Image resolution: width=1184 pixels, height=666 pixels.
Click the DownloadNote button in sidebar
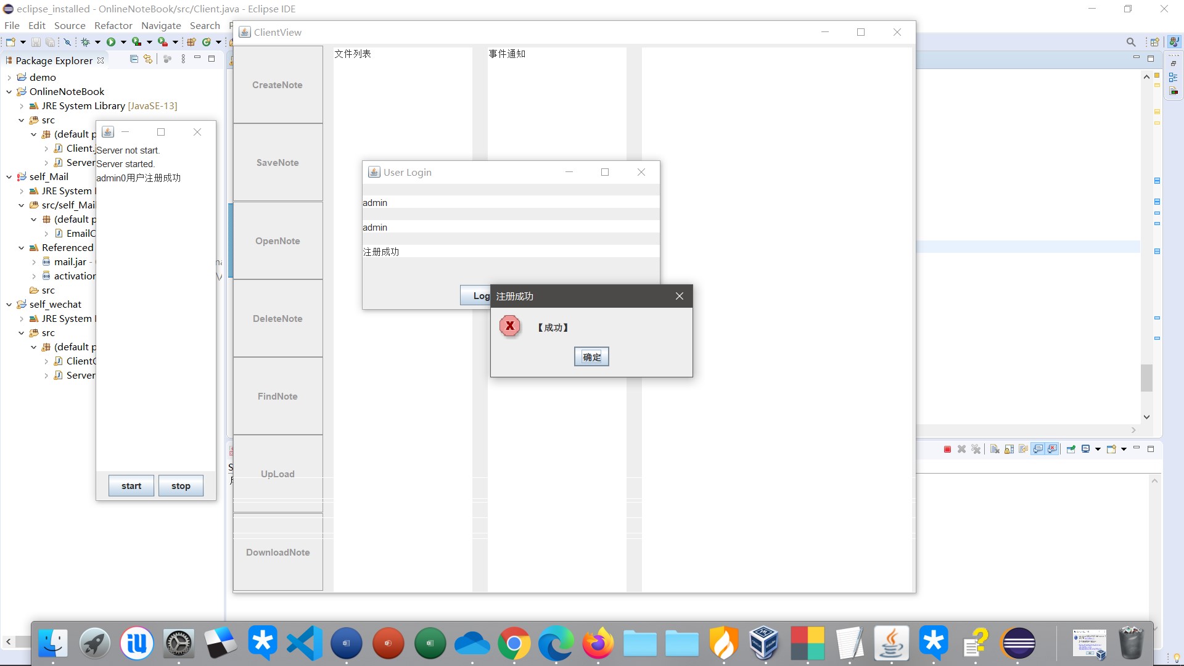278,552
